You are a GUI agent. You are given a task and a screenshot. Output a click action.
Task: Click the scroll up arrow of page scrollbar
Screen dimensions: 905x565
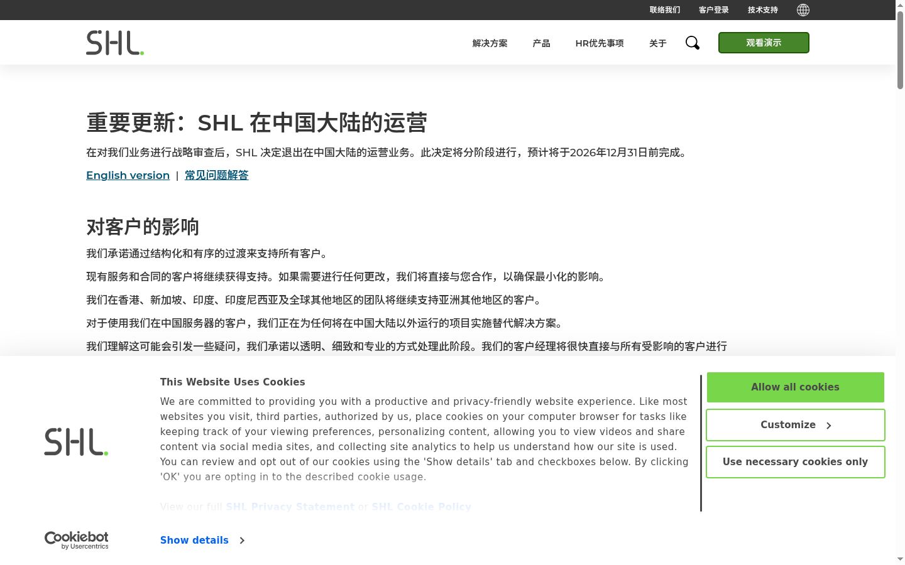900,5
